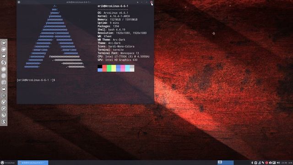
Task: Click the terminal titlebar text
Action: coord(79,2)
